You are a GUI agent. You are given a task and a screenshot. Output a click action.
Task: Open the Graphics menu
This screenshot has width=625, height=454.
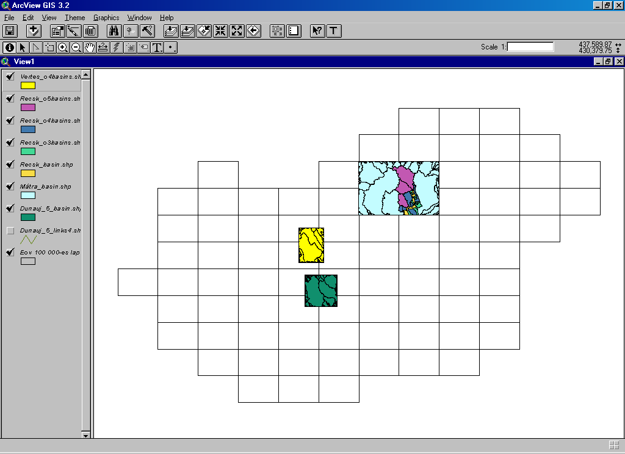tap(106, 18)
